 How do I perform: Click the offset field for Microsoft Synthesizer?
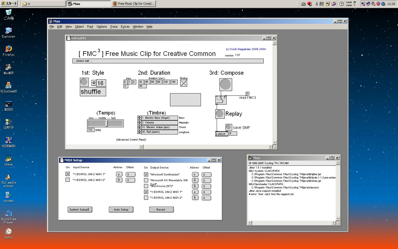click(x=207, y=175)
